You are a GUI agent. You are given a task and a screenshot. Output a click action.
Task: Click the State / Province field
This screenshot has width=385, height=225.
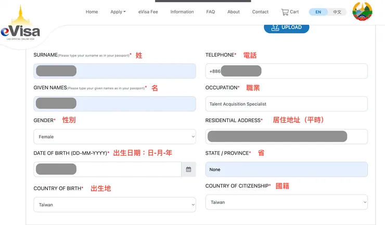coord(287,169)
